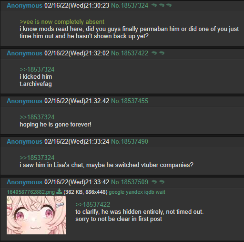Open 1640587762882.png file link
244x242 pixels.
point(31,192)
